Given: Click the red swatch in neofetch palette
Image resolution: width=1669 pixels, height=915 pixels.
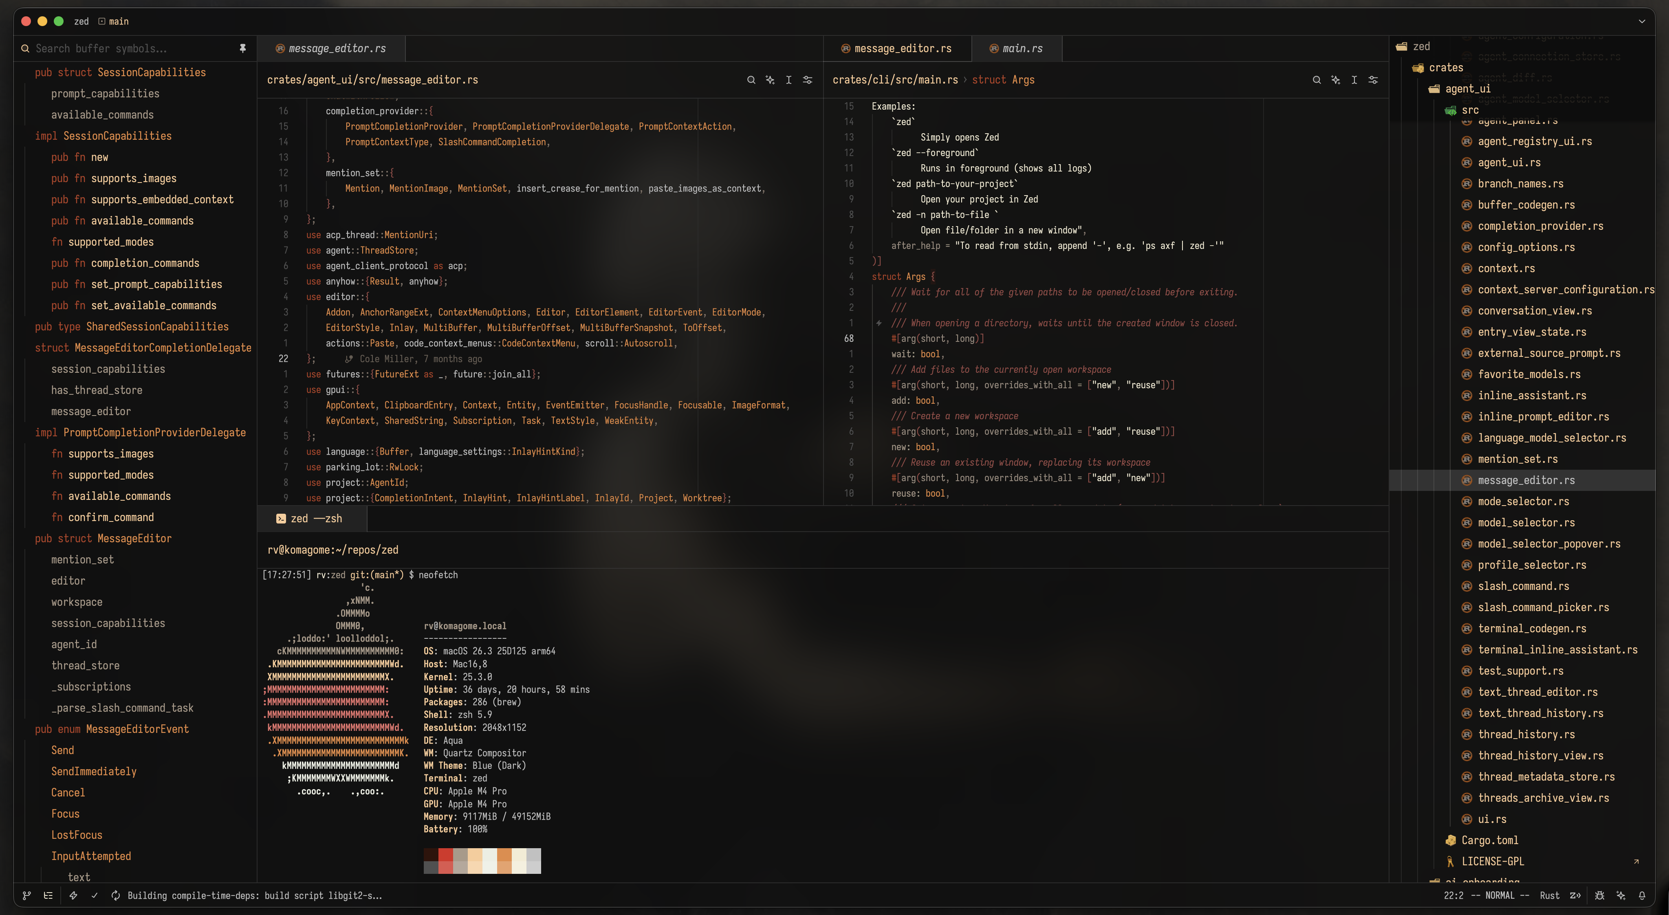Looking at the screenshot, I should click(446, 855).
